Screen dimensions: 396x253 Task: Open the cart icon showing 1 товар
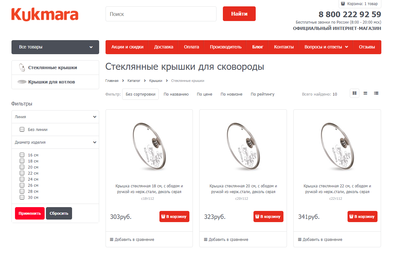[343, 4]
